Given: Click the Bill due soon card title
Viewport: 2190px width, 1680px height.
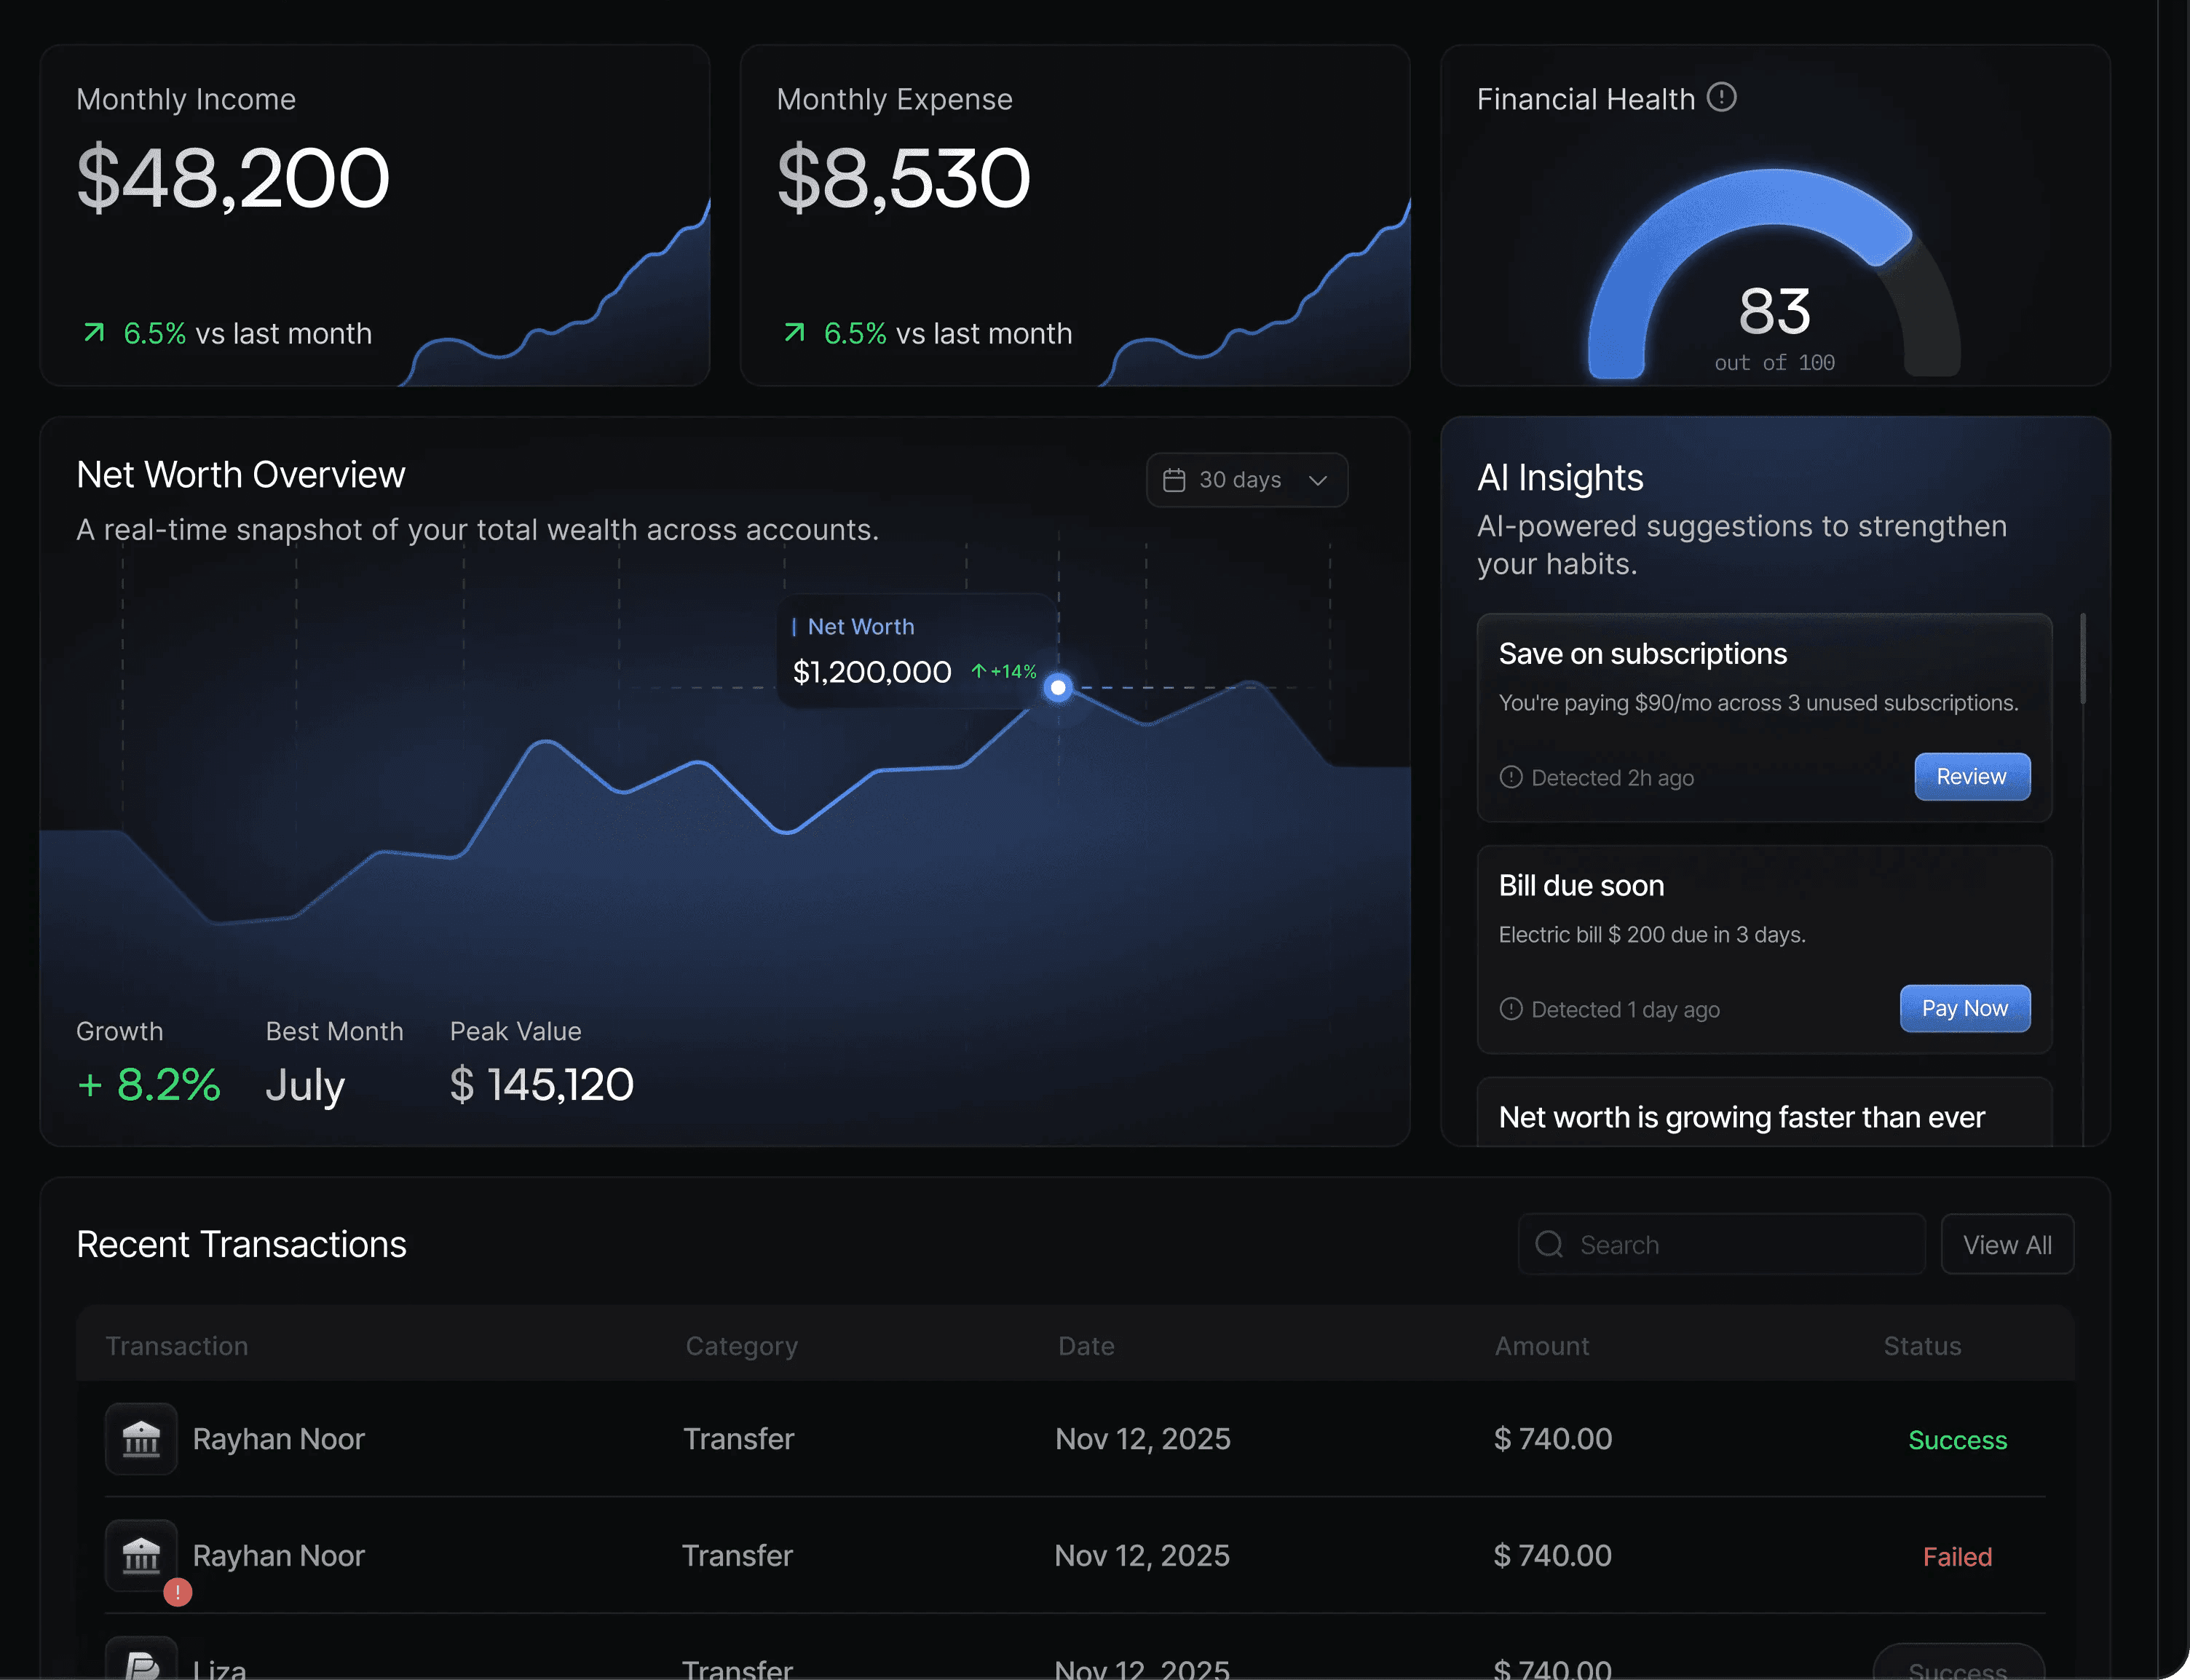Looking at the screenshot, I should (x=1581, y=885).
